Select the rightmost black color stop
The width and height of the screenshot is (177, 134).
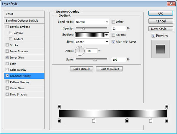click(166, 120)
